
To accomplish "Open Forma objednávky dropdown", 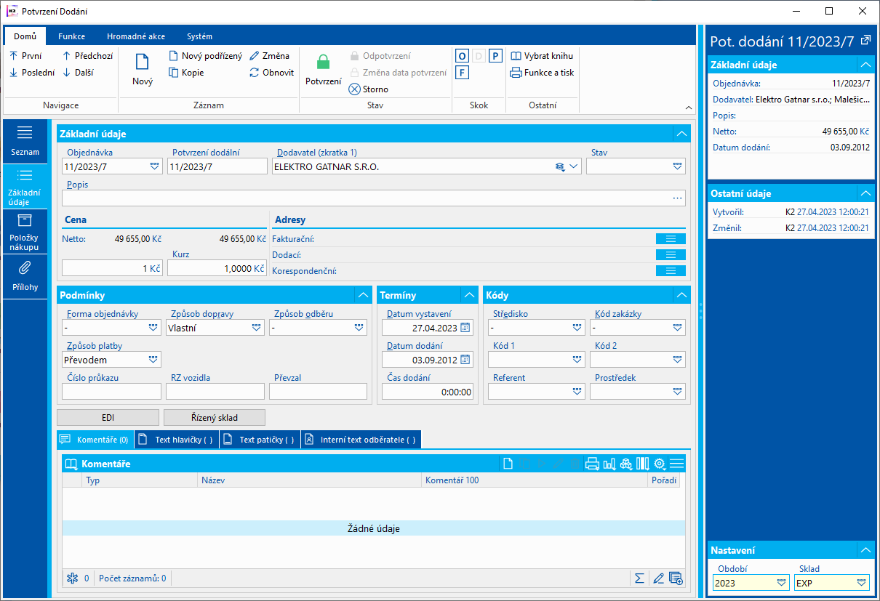I will [153, 328].
